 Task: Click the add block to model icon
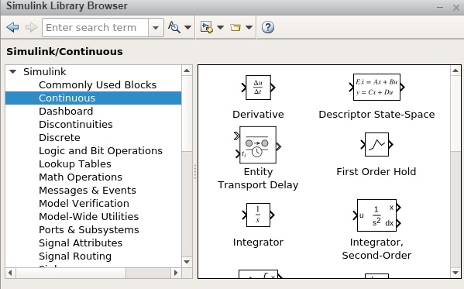(x=207, y=27)
